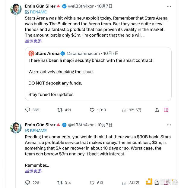Open second tweet's profile avatar

pyautogui.click(x=16, y=128)
